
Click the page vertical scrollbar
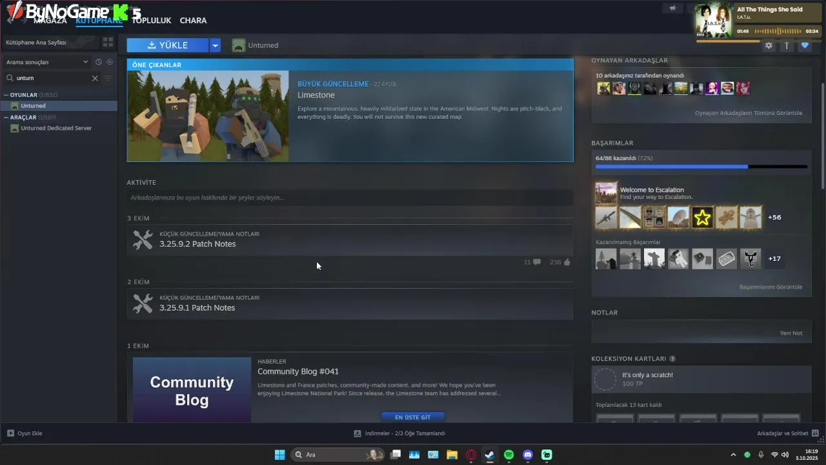click(822, 136)
